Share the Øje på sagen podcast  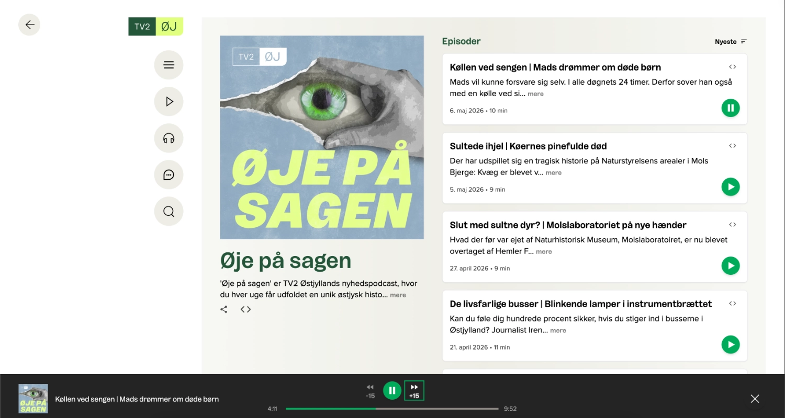pos(224,309)
